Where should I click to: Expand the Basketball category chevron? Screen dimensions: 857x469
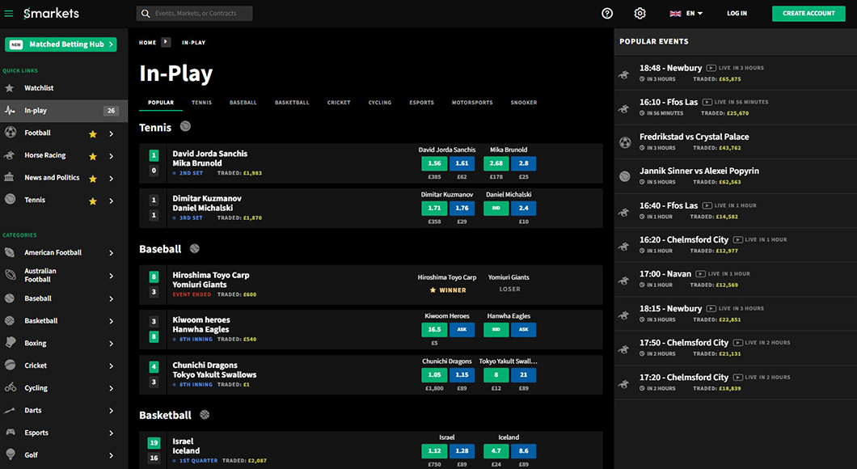tap(112, 321)
